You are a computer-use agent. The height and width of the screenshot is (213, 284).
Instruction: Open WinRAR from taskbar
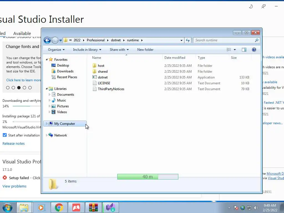(x=93, y=207)
